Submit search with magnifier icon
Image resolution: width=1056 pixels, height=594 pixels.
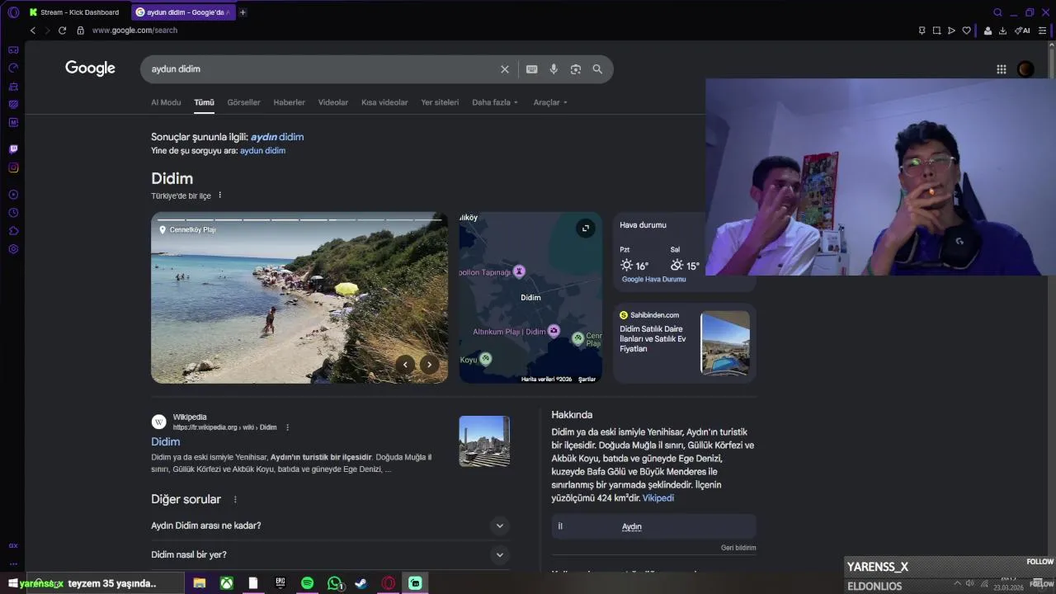point(597,69)
